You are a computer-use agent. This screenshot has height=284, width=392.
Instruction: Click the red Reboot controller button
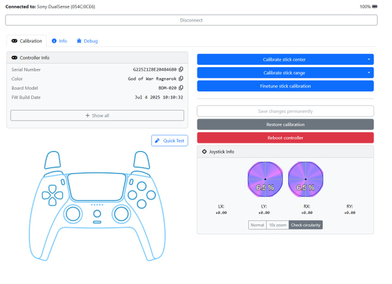(285, 138)
